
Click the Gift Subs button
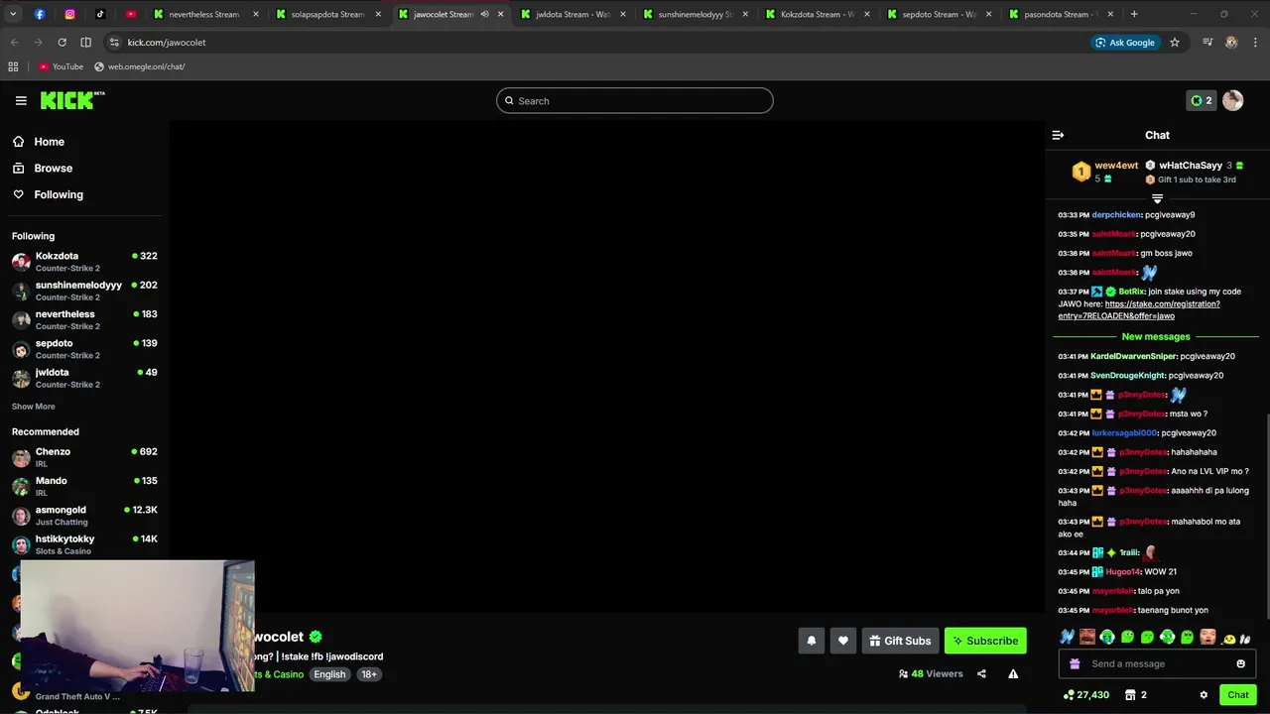(x=900, y=641)
